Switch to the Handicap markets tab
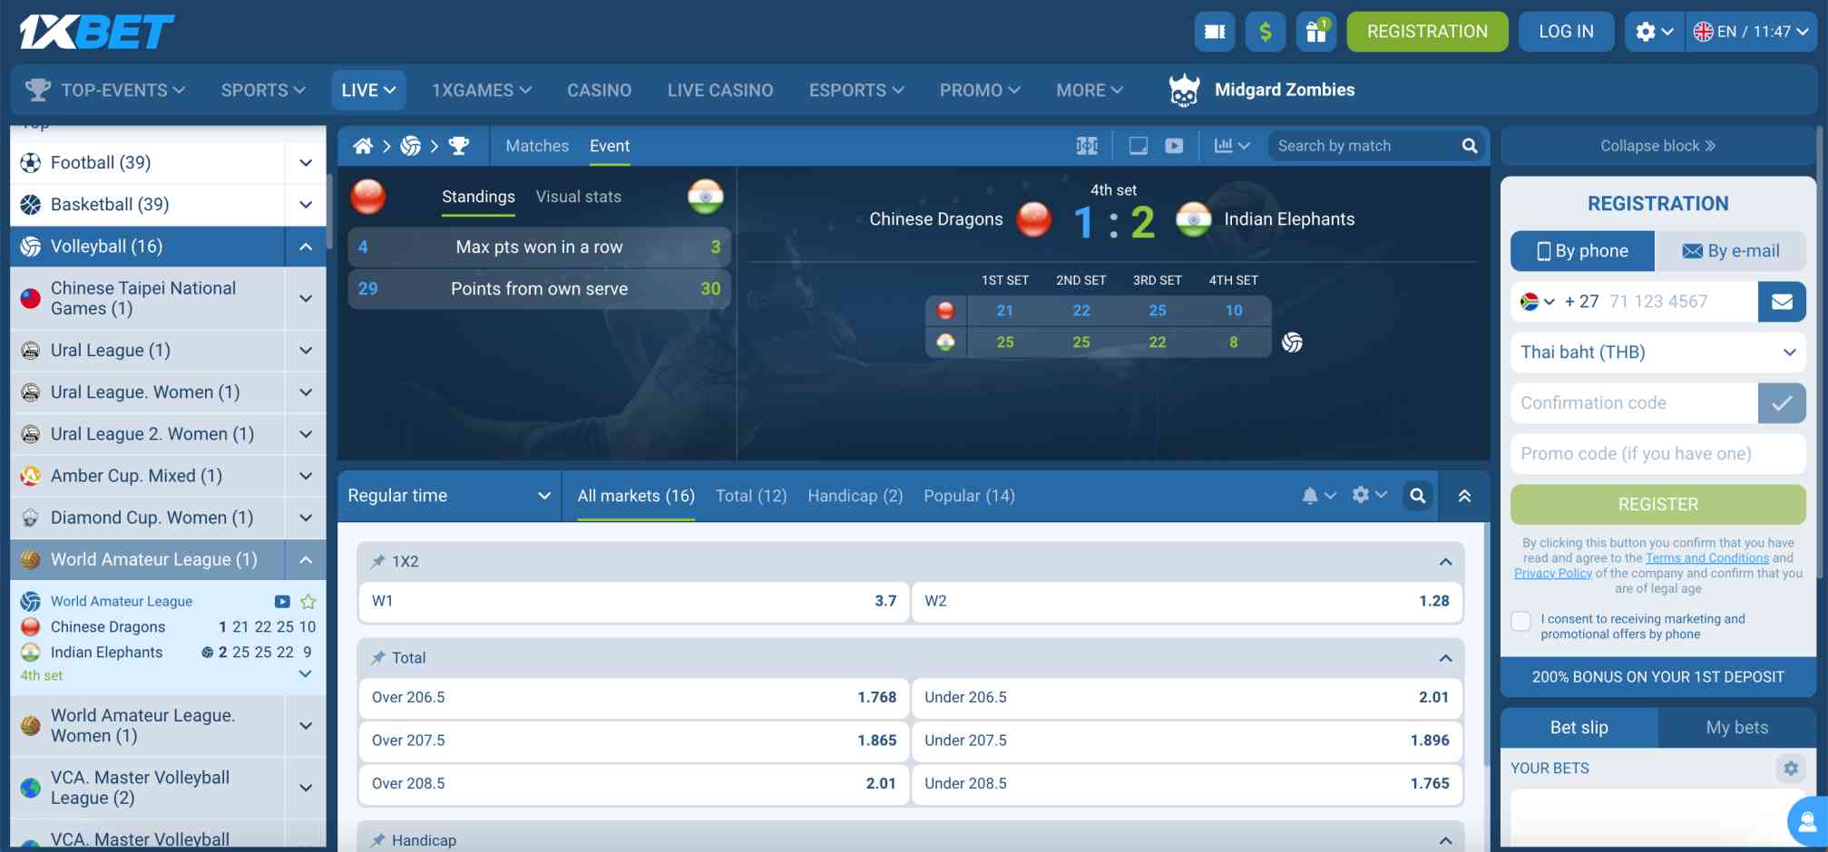This screenshot has width=1828, height=852. (854, 496)
